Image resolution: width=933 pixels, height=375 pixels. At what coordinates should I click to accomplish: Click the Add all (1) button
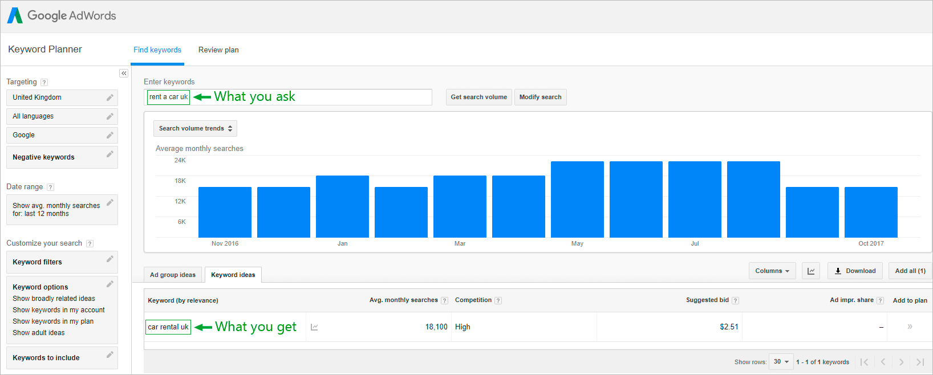tap(910, 271)
